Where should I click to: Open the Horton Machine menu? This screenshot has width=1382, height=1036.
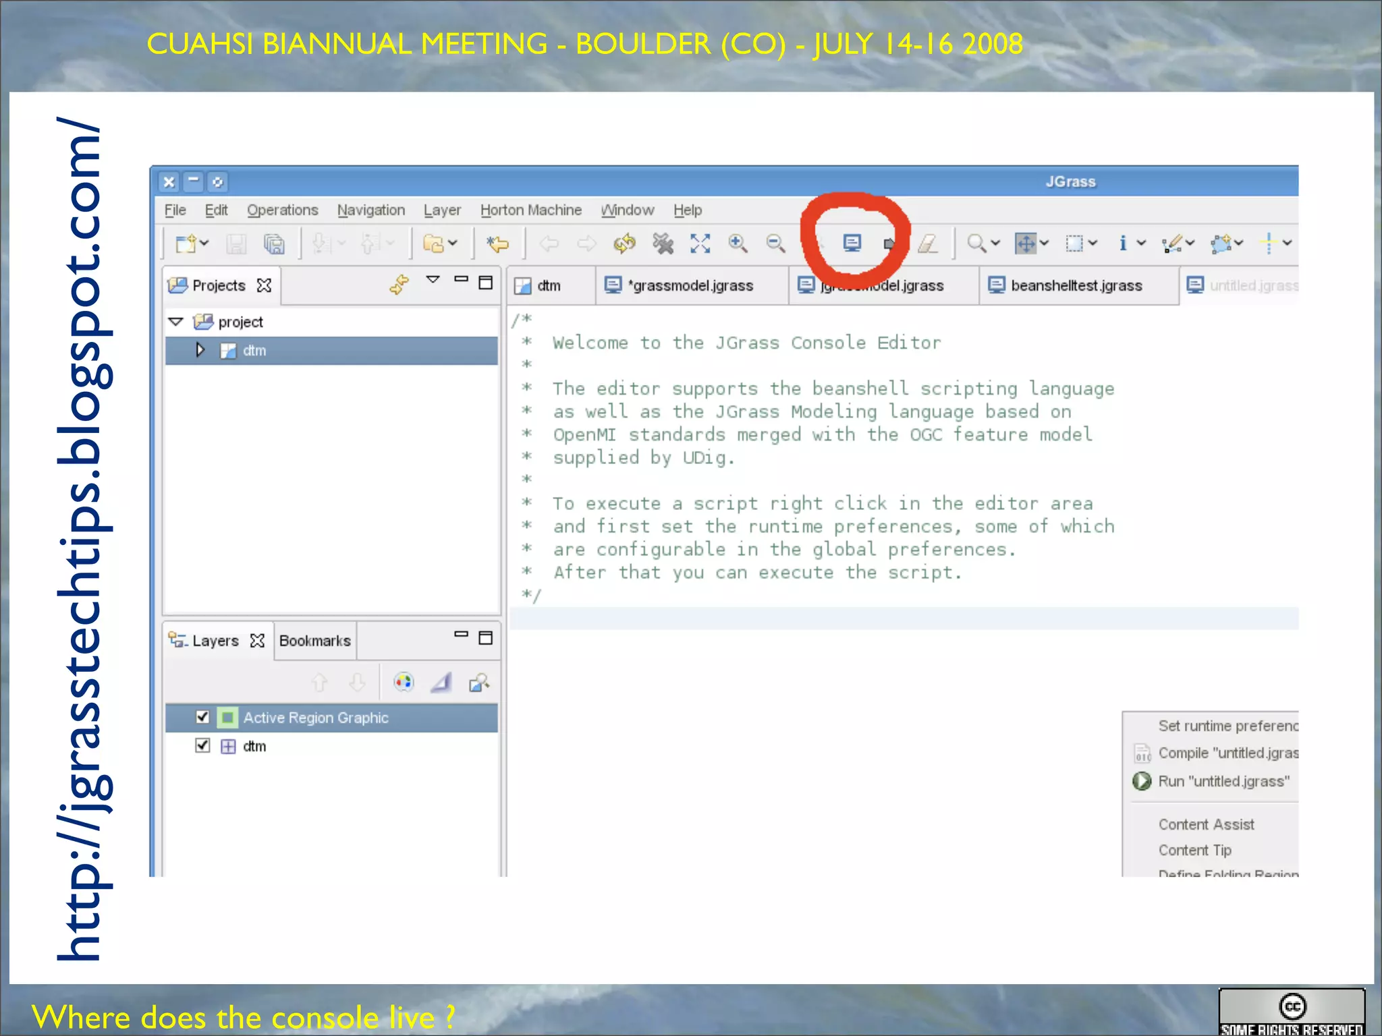[x=530, y=210]
